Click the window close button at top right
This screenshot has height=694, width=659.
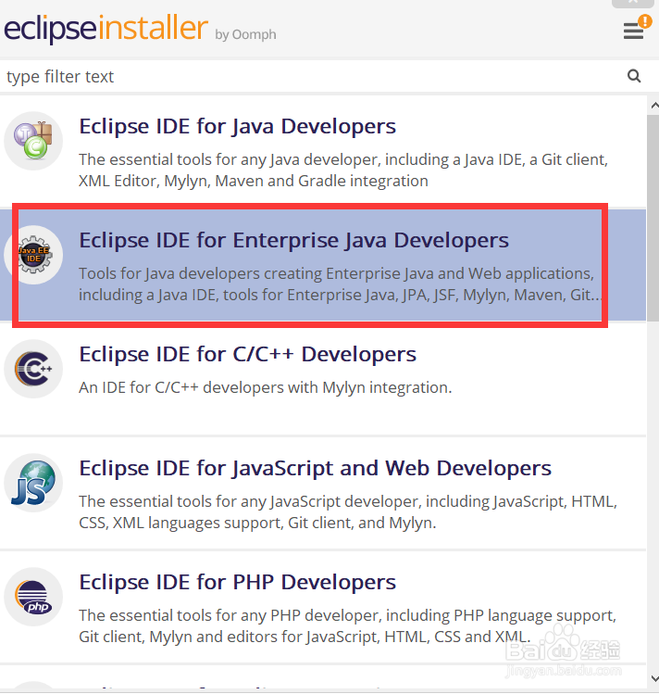point(633,3)
